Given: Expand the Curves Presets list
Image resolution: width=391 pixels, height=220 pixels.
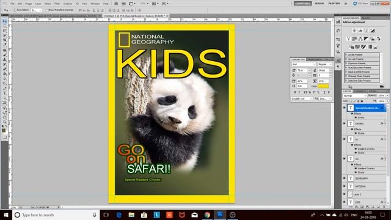Looking at the screenshot, I should tap(362, 59).
